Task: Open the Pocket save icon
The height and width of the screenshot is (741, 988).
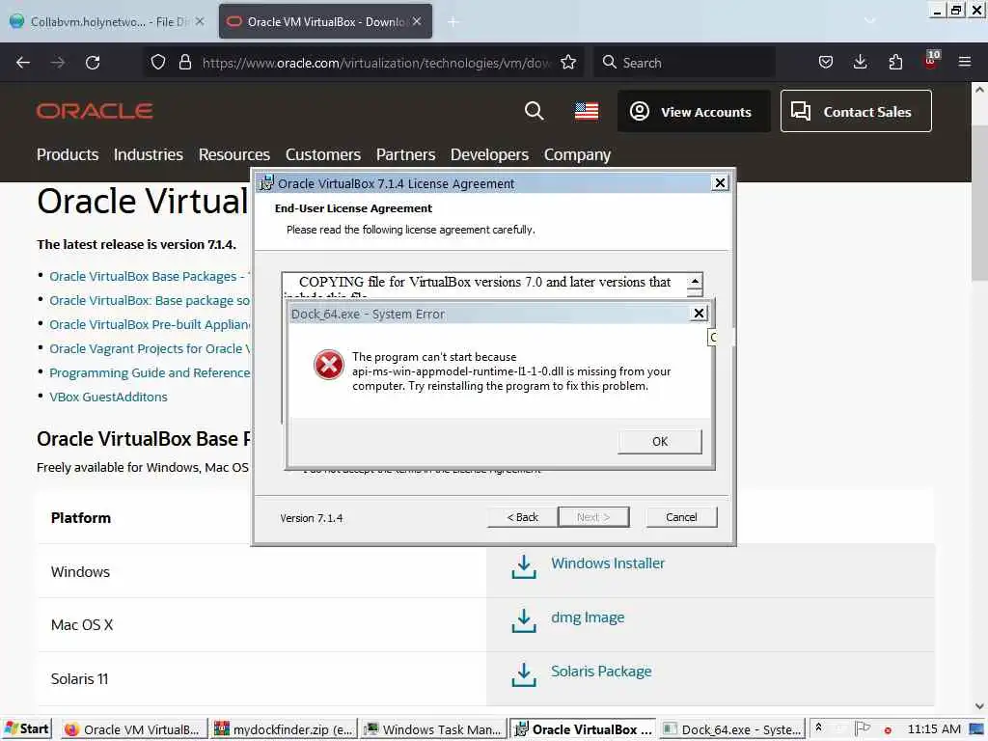Action: [x=826, y=63]
